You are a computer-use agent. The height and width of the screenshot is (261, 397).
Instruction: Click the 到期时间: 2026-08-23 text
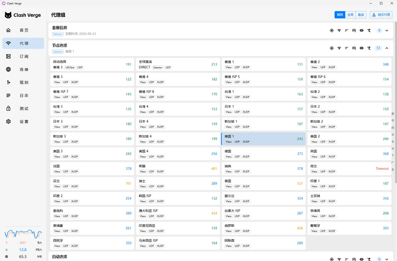80,34
